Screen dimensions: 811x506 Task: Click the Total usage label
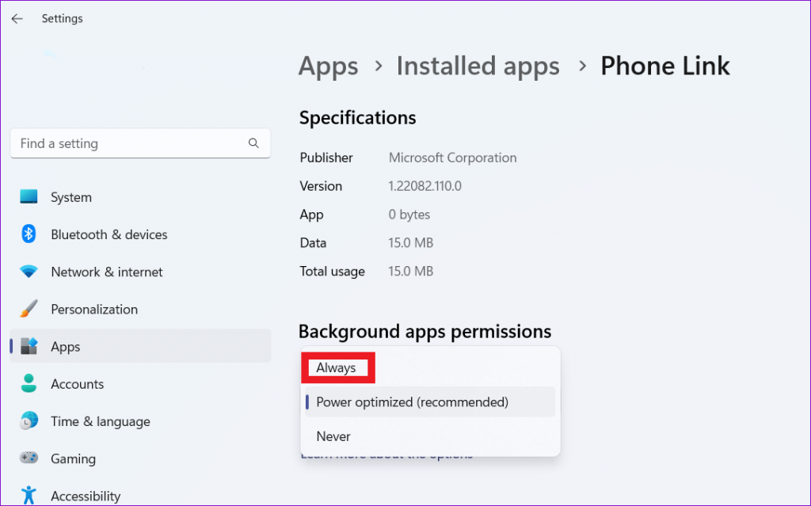[332, 271]
